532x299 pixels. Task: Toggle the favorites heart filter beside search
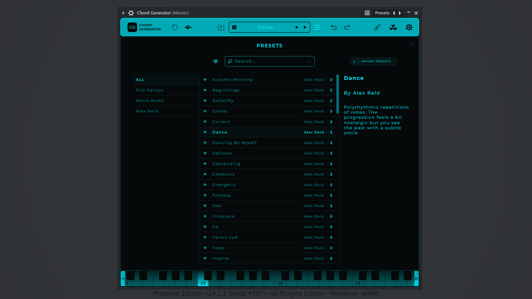pos(215,61)
